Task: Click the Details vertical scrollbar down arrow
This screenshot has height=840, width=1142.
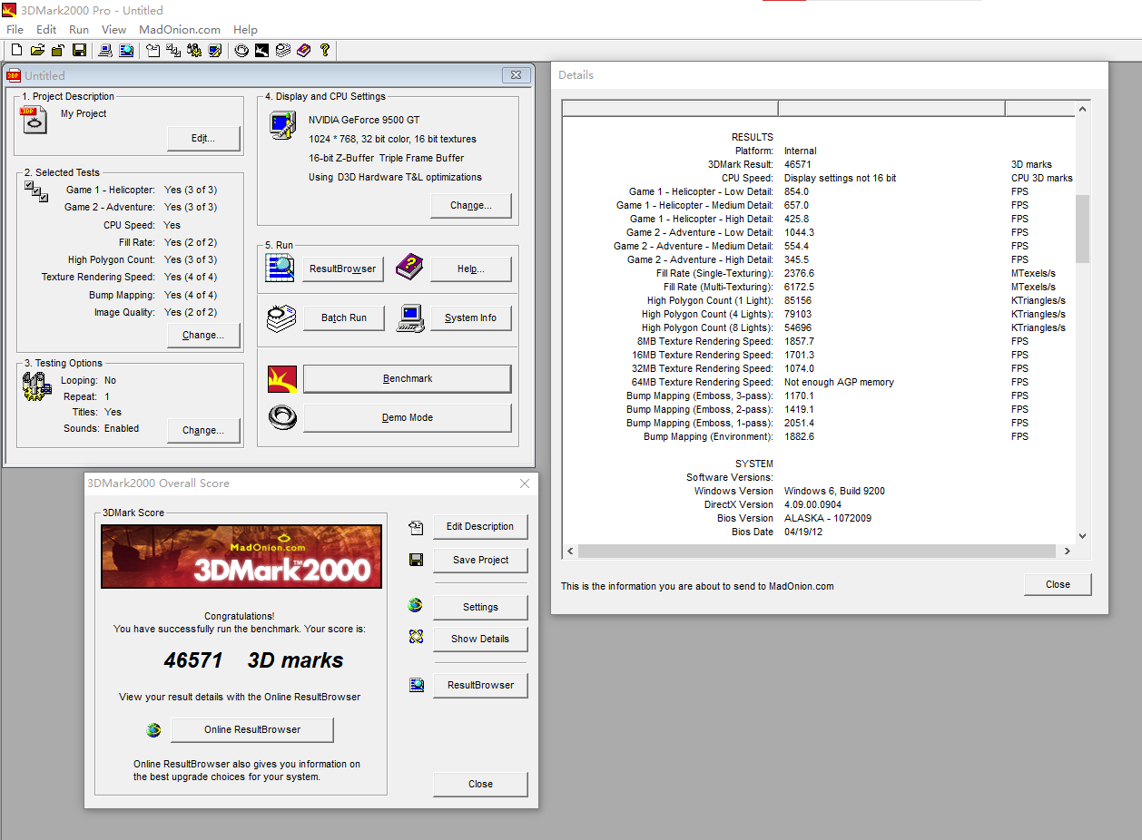Action: coord(1081,536)
